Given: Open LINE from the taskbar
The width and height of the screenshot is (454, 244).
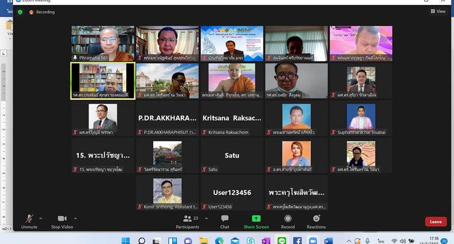Looking at the screenshot, I should pos(281,241).
